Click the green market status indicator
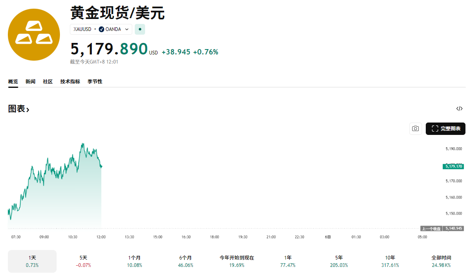The height and width of the screenshot is (276, 470). pos(140,29)
